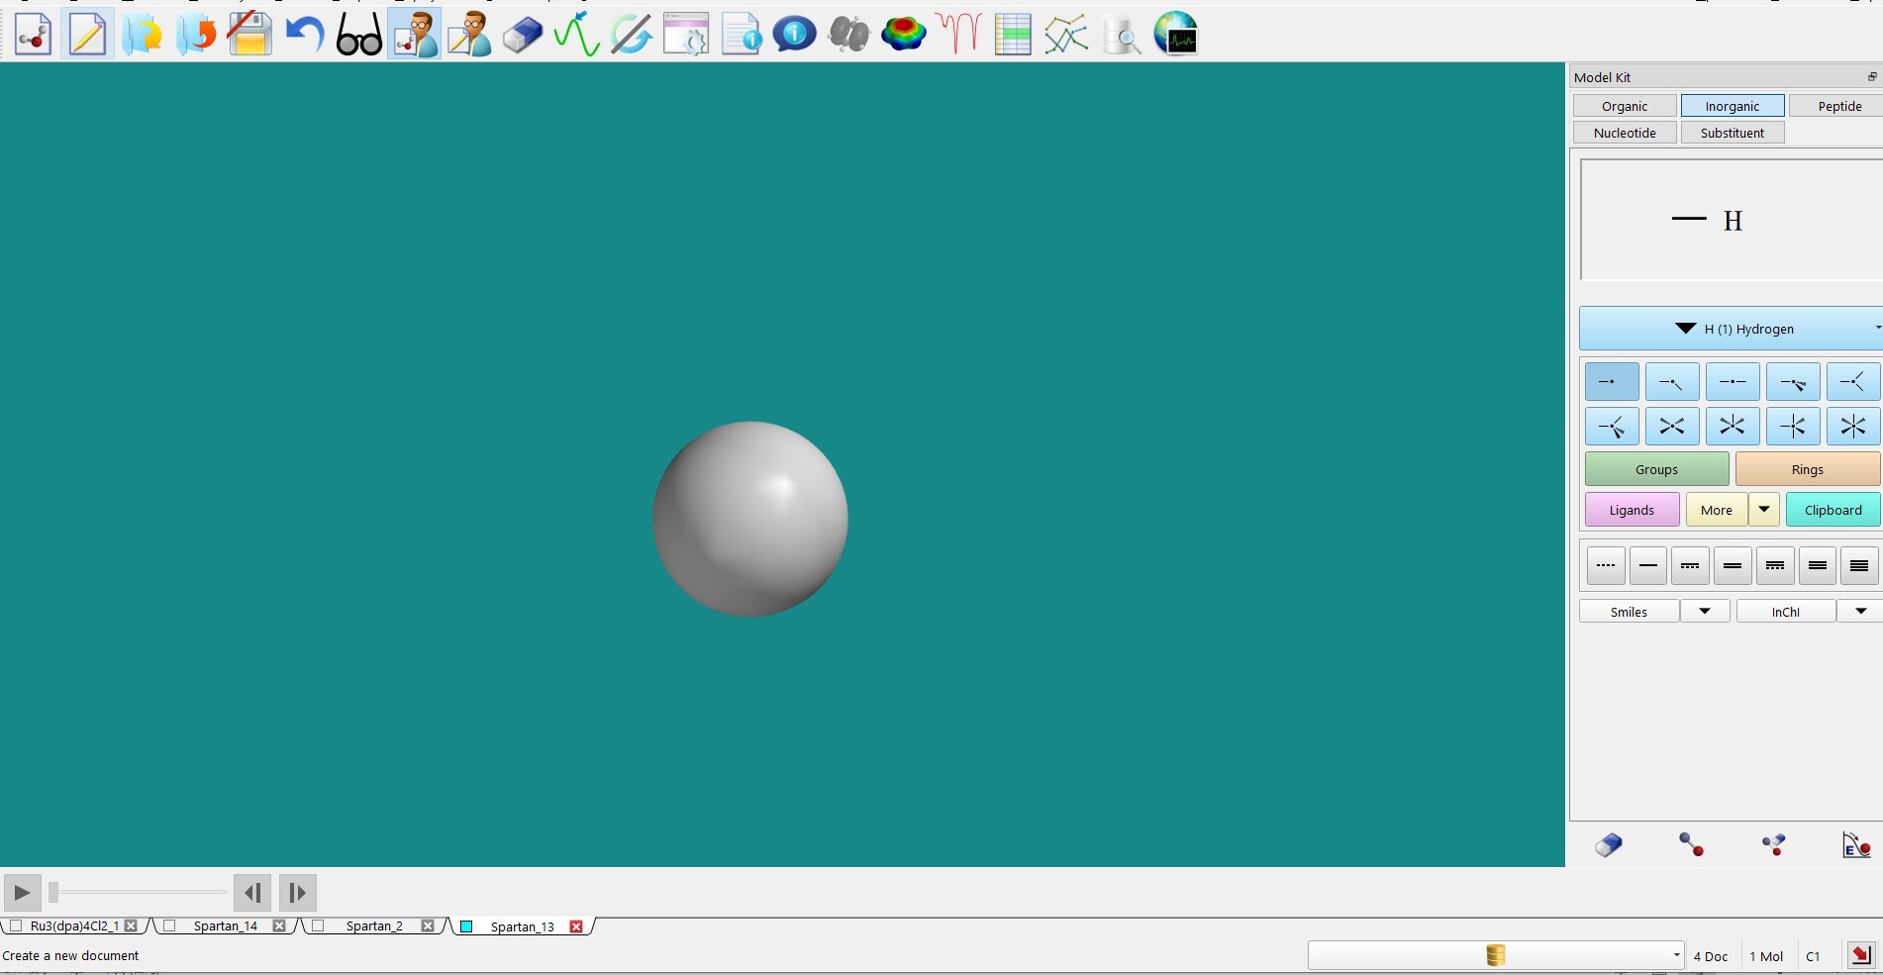Viewport: 1883px width, 975px height.
Task: Select the square planar geometry button
Action: pyautogui.click(x=1672, y=427)
